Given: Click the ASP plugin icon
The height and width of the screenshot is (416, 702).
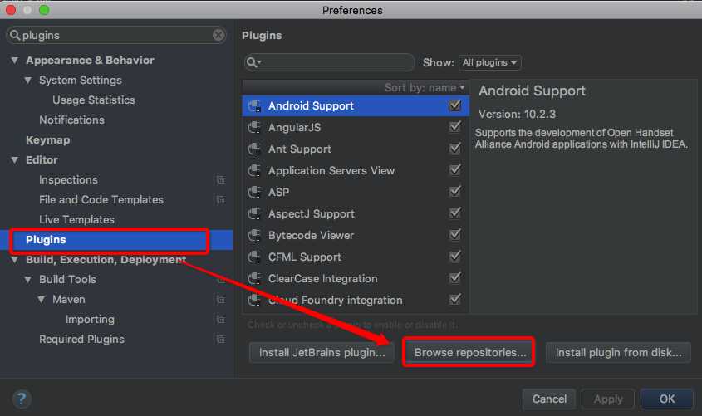Looking at the screenshot, I should pos(254,192).
